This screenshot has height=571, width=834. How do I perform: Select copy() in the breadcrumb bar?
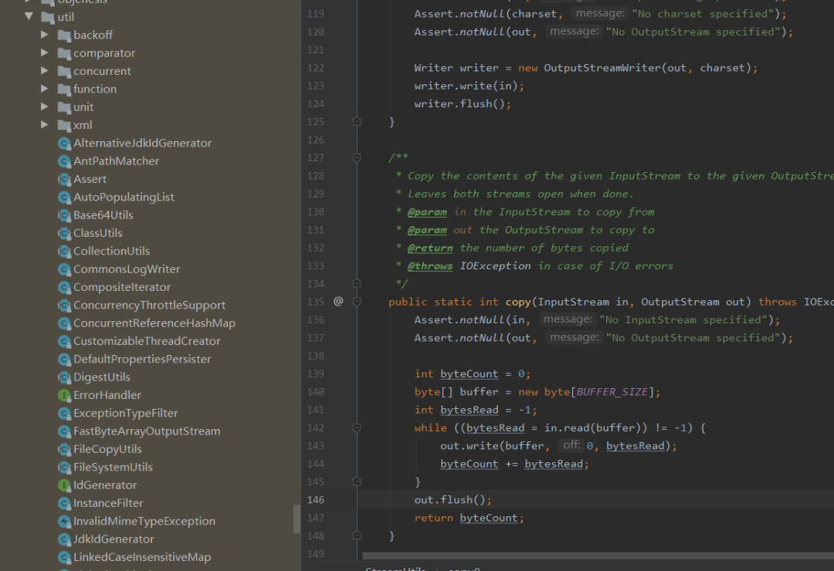[462, 569]
